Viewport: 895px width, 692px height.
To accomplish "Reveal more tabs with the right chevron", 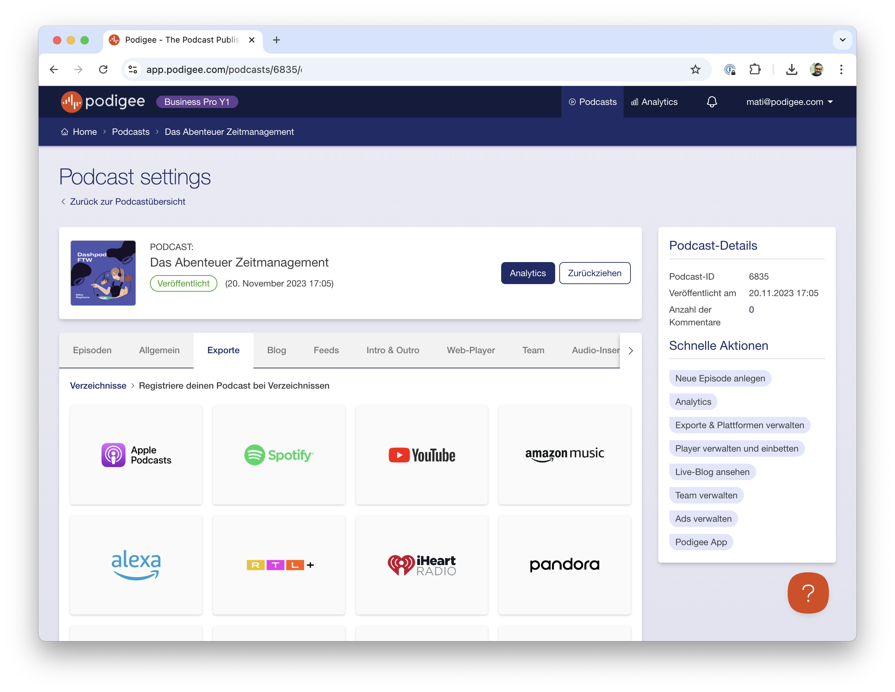I will point(631,351).
